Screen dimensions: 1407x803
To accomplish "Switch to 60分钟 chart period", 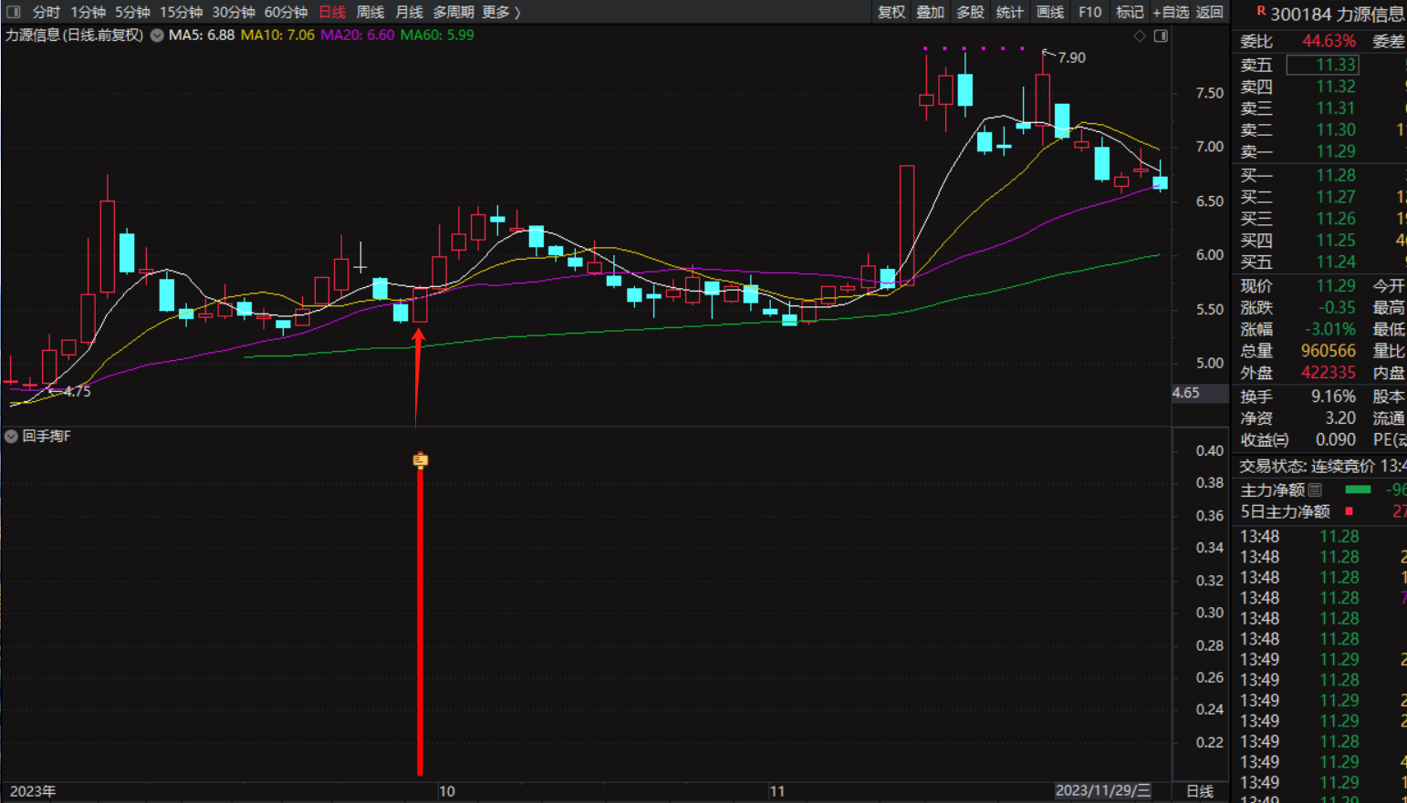I will click(x=286, y=12).
